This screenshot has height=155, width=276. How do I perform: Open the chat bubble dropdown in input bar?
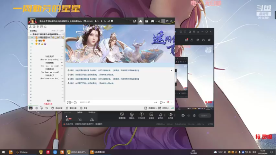coord(162,102)
